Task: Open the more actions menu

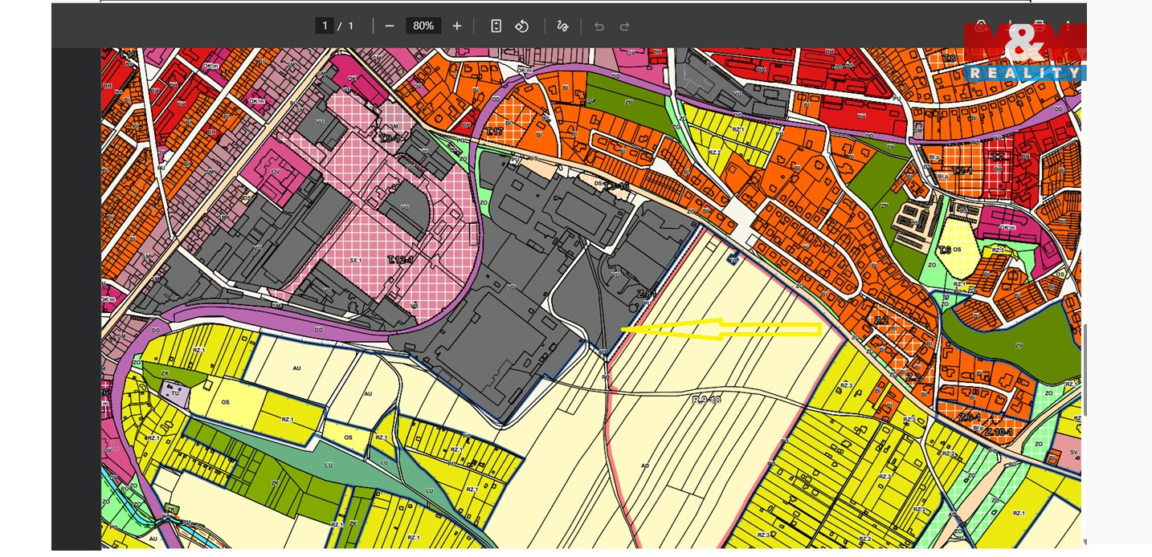Action: [1068, 26]
